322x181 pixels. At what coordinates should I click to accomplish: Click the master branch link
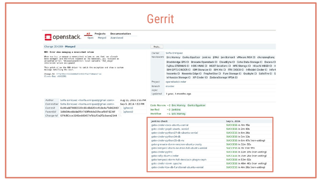[x=170, y=86]
